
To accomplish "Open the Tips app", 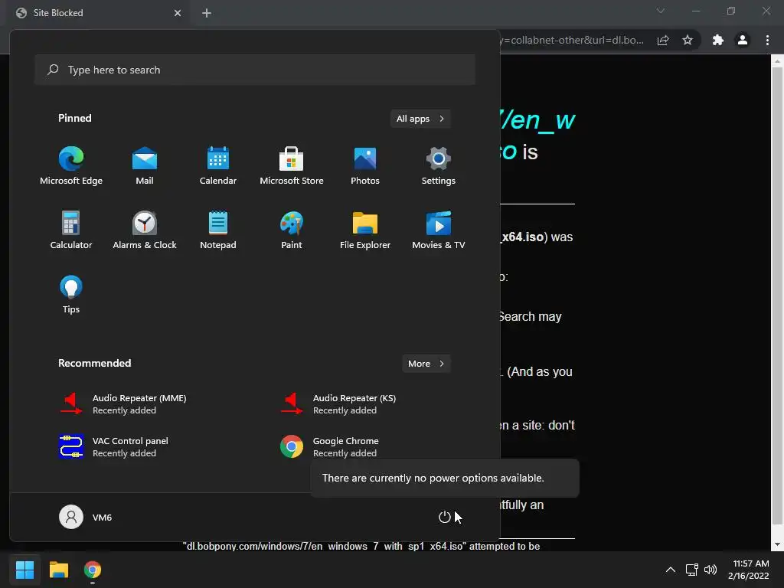I will (71, 295).
